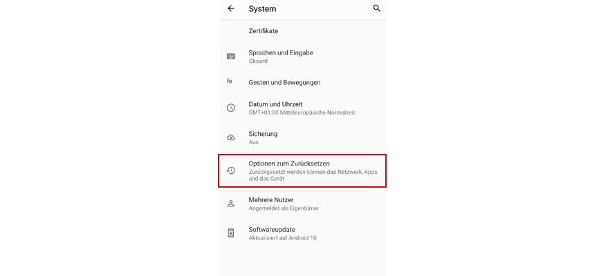This screenshot has width=608, height=276.
Task: Tap the gesture icon beside Gesten und Bewegungen
Action: 230,81
